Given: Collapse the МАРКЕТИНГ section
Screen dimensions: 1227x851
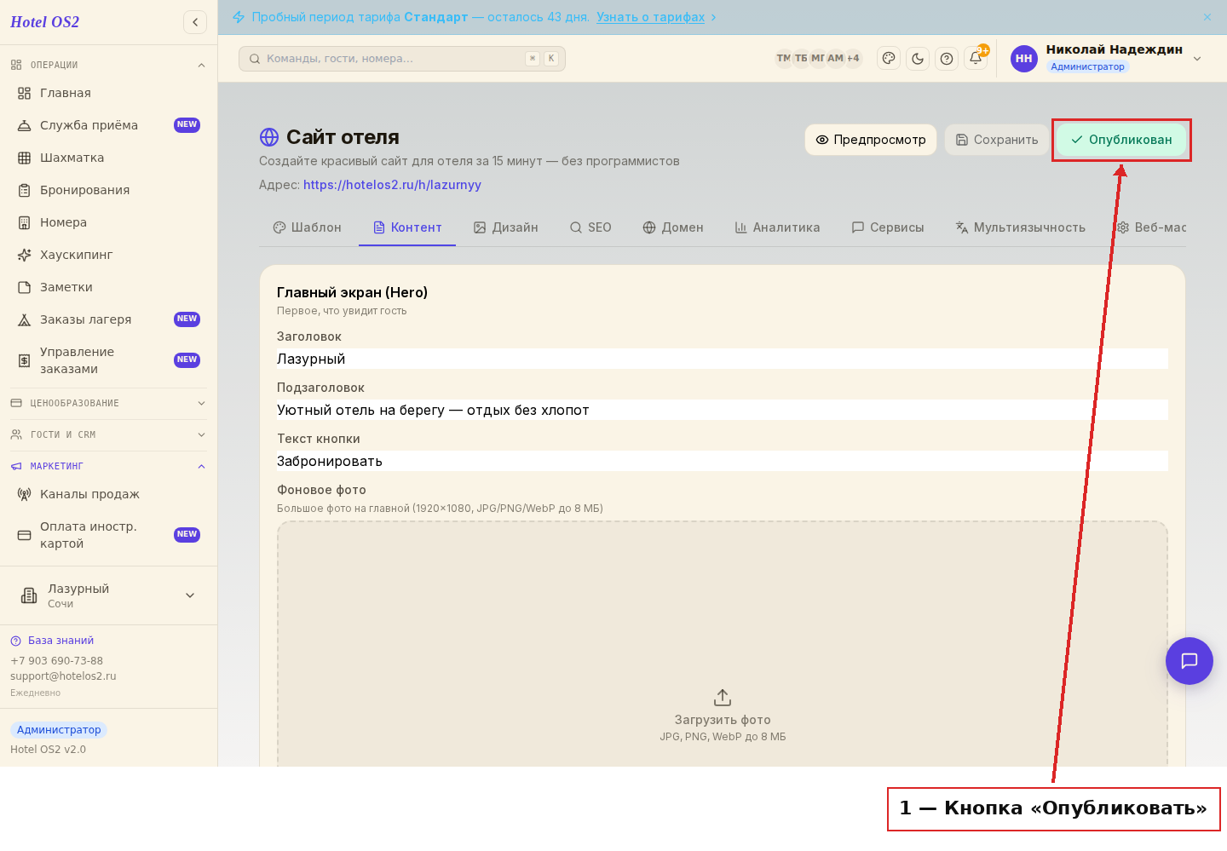Looking at the screenshot, I should [x=108, y=466].
